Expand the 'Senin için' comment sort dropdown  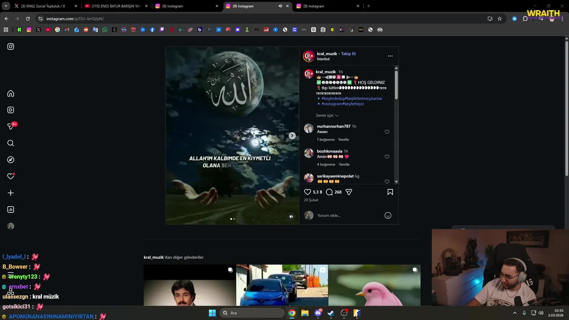tap(327, 116)
